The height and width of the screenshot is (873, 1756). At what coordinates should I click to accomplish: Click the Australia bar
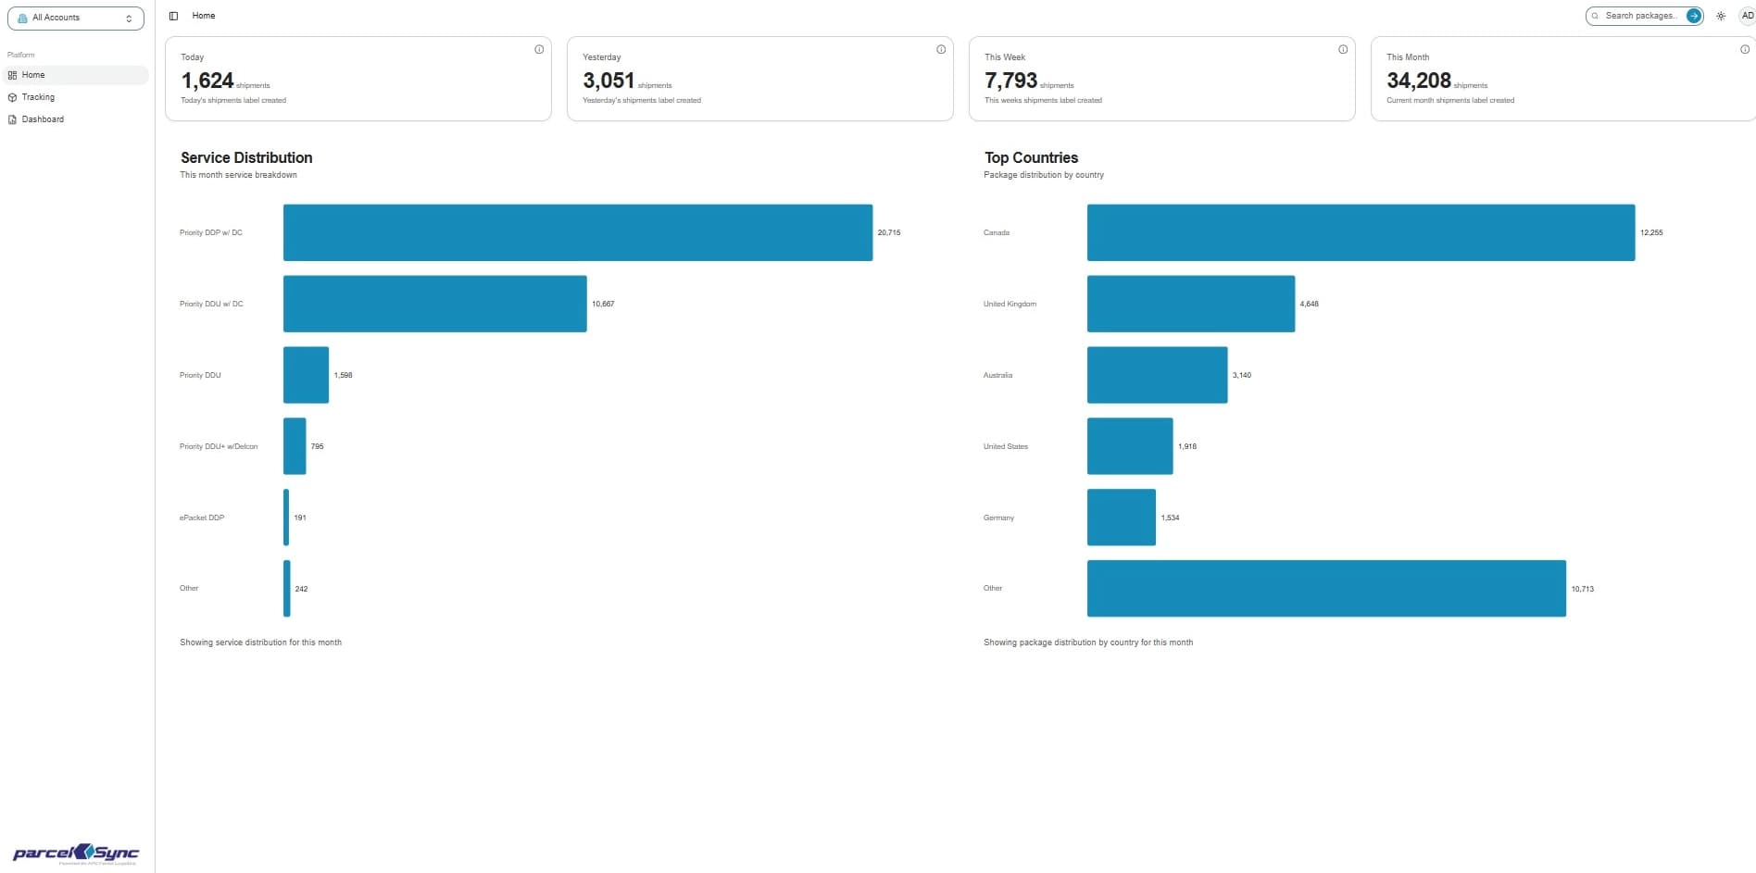coord(1158,375)
